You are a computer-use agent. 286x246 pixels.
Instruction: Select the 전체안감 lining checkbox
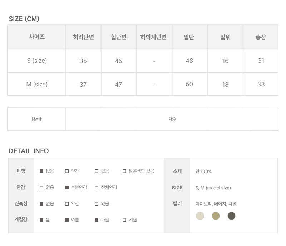click(x=97, y=187)
